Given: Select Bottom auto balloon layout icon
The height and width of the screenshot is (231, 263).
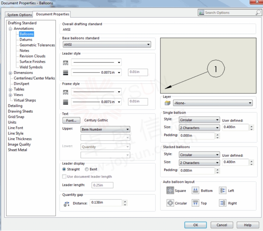Looking at the screenshot, I should click(195, 190).
